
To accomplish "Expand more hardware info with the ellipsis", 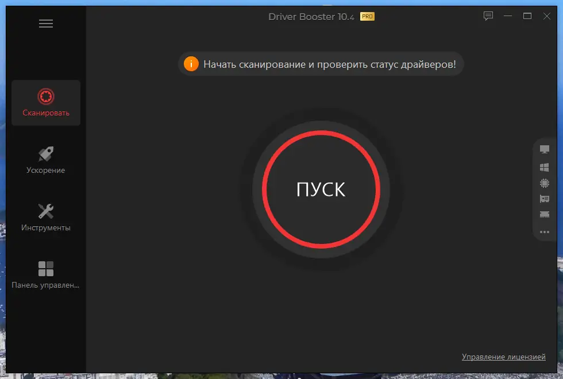I will point(545,232).
